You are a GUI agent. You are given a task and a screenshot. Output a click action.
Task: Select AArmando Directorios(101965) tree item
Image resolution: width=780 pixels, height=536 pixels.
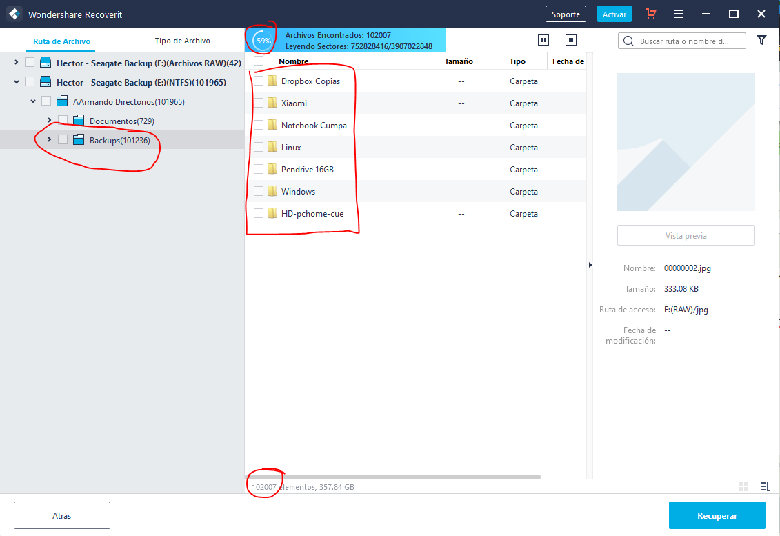(129, 101)
